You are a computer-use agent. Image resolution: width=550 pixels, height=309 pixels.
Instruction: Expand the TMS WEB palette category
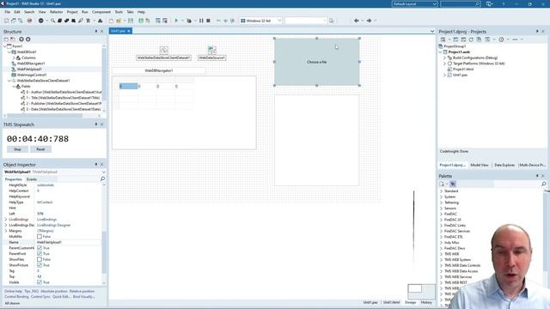pyautogui.click(x=441, y=254)
